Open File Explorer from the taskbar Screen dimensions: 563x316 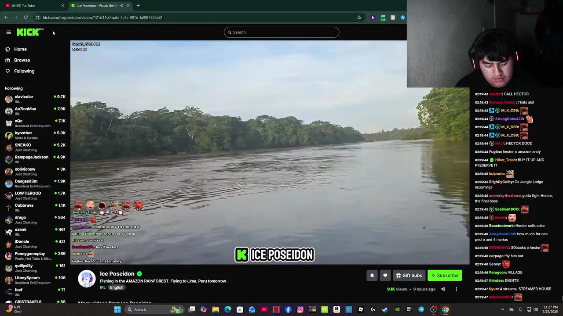(216, 309)
